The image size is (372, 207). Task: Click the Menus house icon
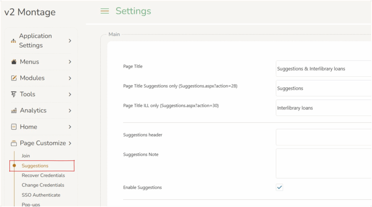pos(14,62)
